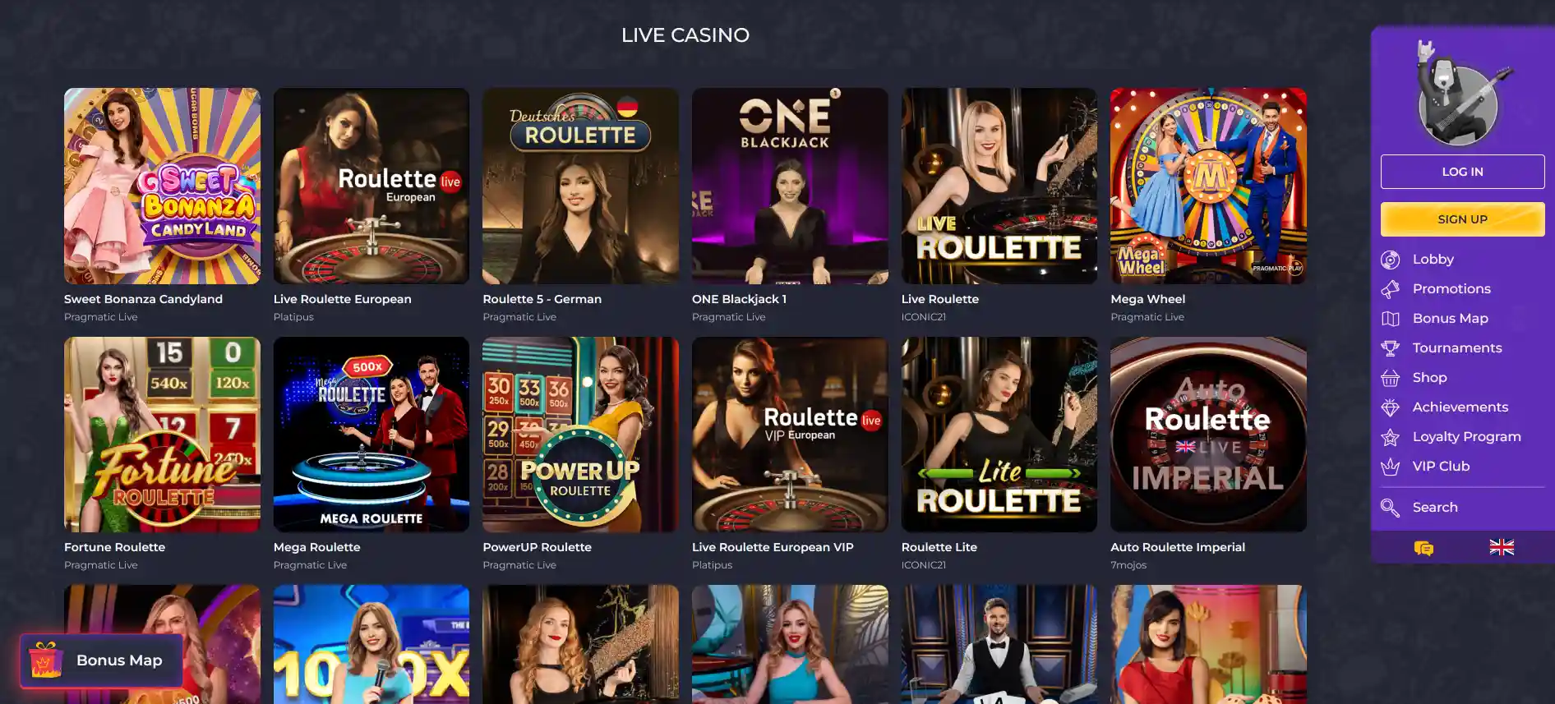Click the Lobby disc icon
The height and width of the screenshot is (704, 1555).
point(1390,260)
